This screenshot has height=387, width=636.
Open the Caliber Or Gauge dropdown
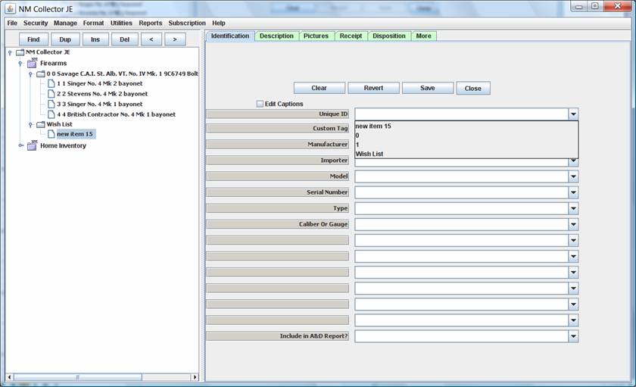click(x=573, y=224)
